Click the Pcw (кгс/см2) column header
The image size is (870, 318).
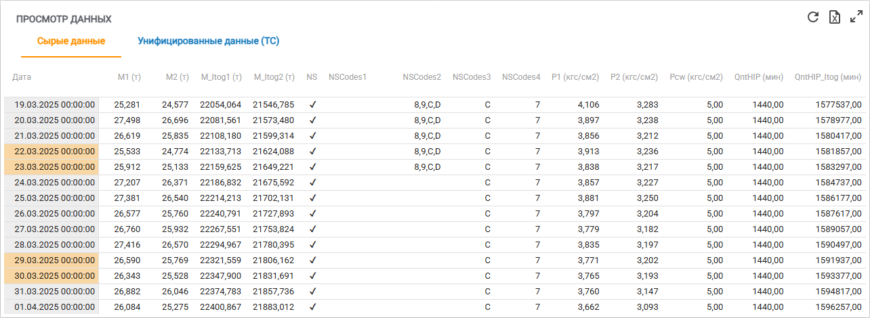[x=695, y=77]
